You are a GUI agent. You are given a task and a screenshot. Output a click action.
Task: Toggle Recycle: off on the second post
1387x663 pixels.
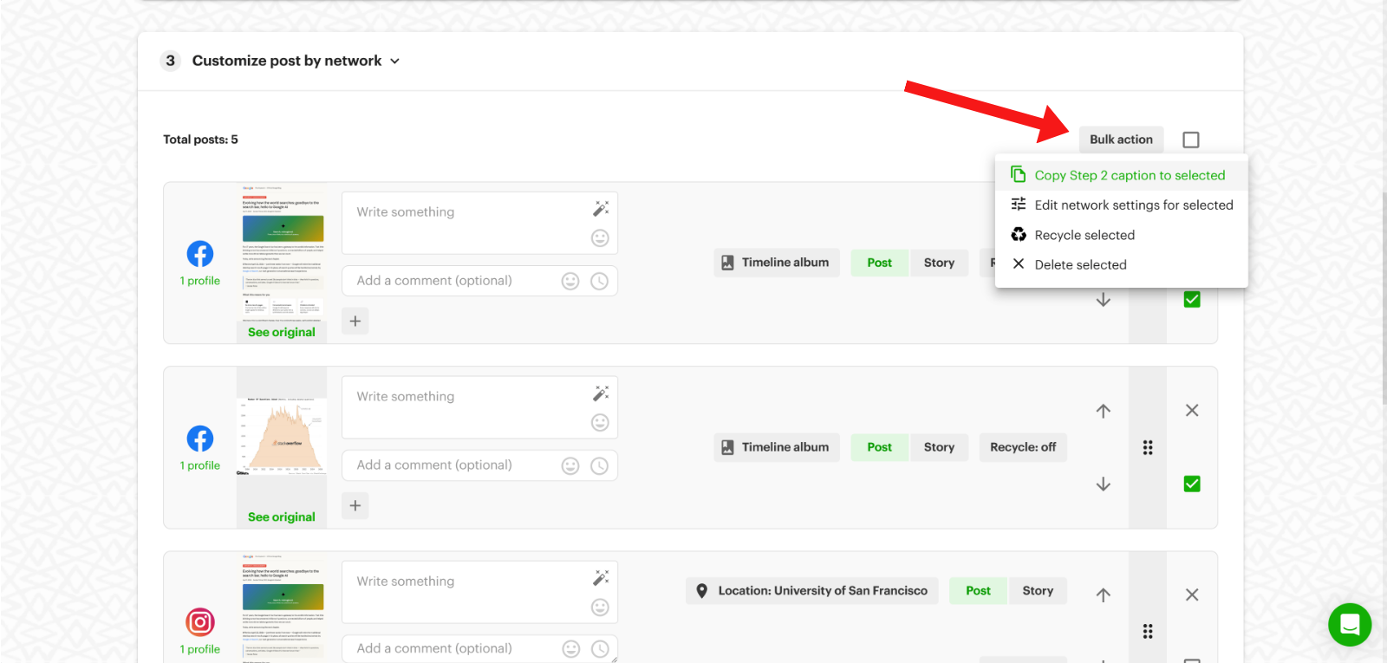pos(1023,447)
